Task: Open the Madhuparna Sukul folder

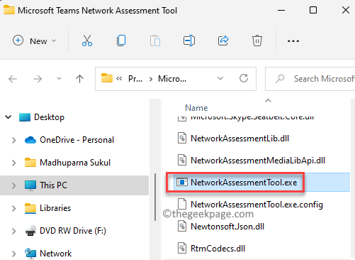Action: tap(75, 163)
